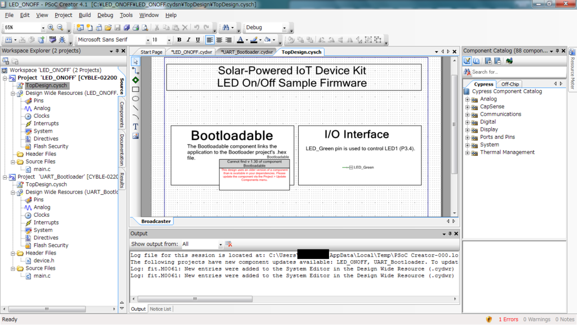Viewport: 577px width, 325px height.
Task: Expand the Ports and Pins catalog category
Action: click(467, 138)
